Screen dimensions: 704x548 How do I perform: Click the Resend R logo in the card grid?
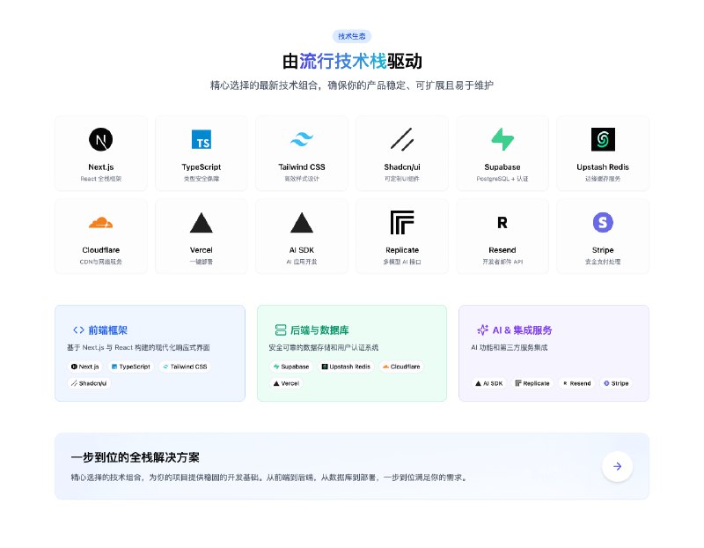point(502,223)
